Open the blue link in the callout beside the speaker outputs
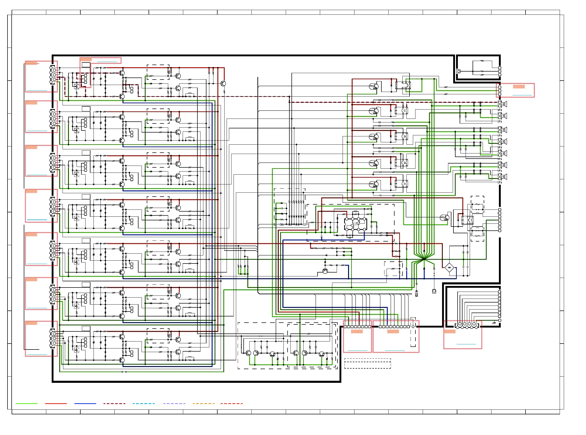The height and width of the screenshot is (435, 586). click(522, 95)
